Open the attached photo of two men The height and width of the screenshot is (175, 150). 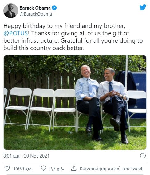pyautogui.click(x=75, y=102)
